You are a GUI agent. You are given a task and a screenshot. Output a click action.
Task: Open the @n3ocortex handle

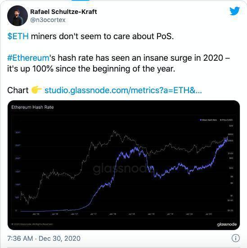click(48, 20)
